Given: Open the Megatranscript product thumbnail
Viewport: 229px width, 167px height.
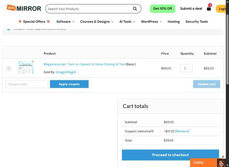Looking at the screenshot, I should (x=26, y=68).
